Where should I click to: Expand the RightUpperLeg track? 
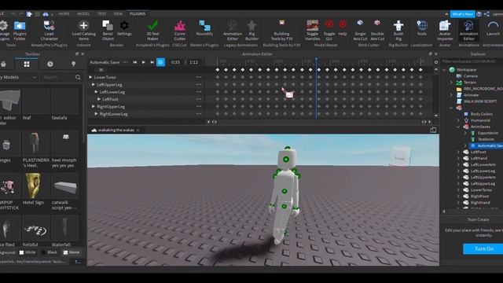click(x=94, y=107)
